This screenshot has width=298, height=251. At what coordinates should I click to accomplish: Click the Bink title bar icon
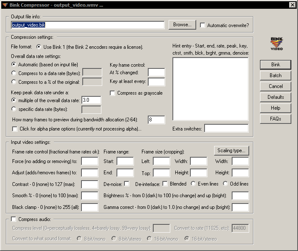pyautogui.click(x=5, y=5)
